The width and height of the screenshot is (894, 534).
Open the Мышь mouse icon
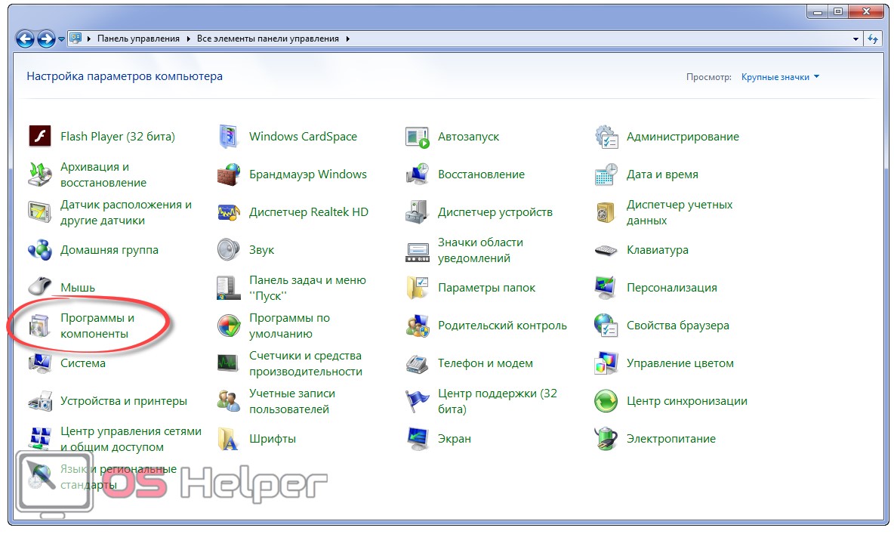(39, 288)
